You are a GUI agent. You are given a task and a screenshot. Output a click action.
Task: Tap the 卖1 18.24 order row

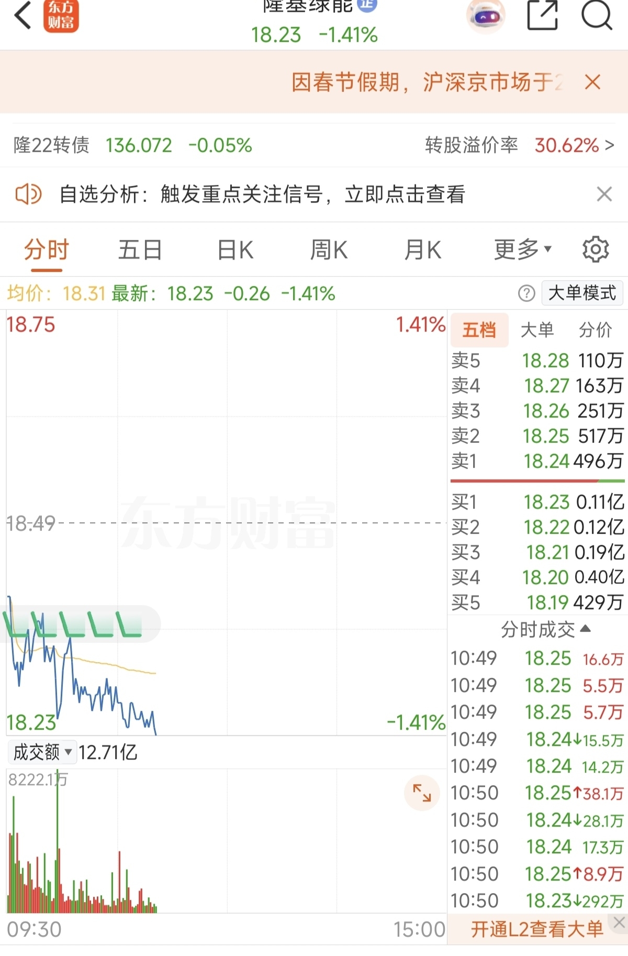537,461
